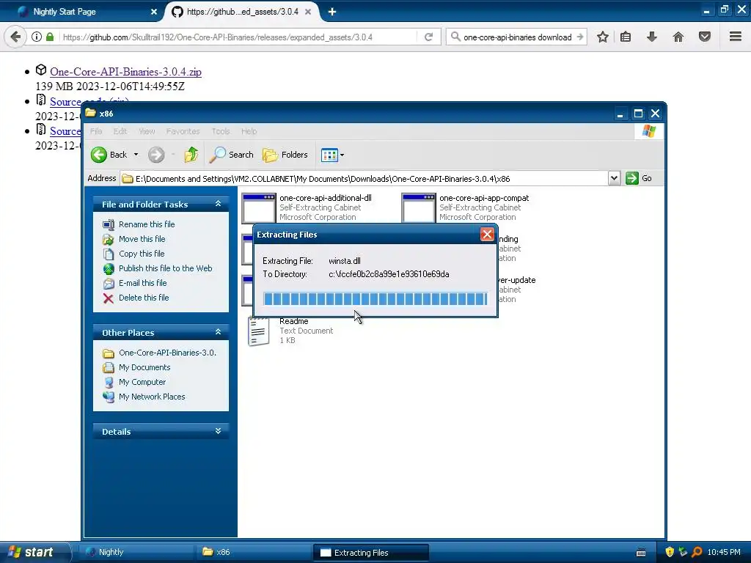Go up one folder level icon
751x563 pixels.
[x=191, y=155]
